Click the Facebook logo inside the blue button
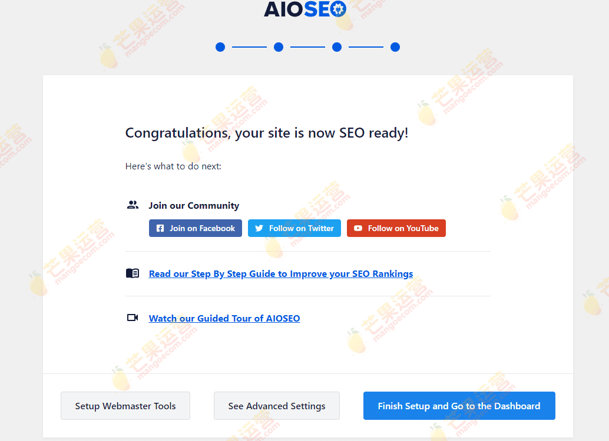Screen dimensions: 609x441 click(x=160, y=228)
